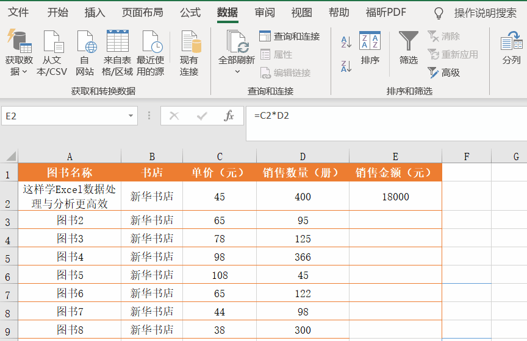
Task: Select column C header
Action: click(220, 156)
